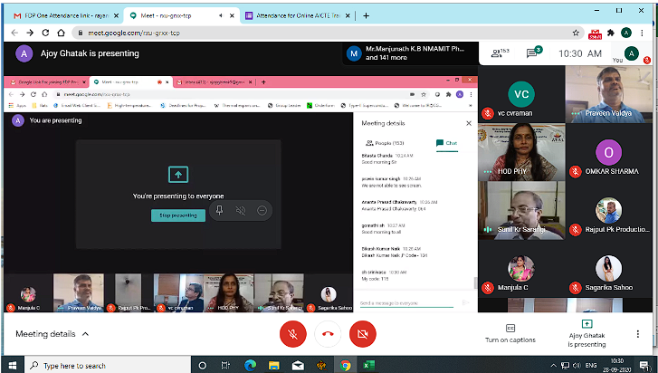Open the more options three-dot menu
658x373 pixels.
point(637,334)
